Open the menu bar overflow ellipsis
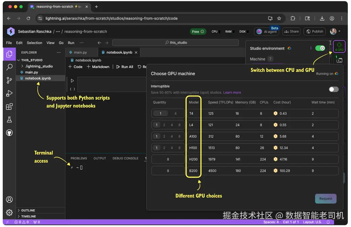This screenshot has width=351, height=227. 82,42
